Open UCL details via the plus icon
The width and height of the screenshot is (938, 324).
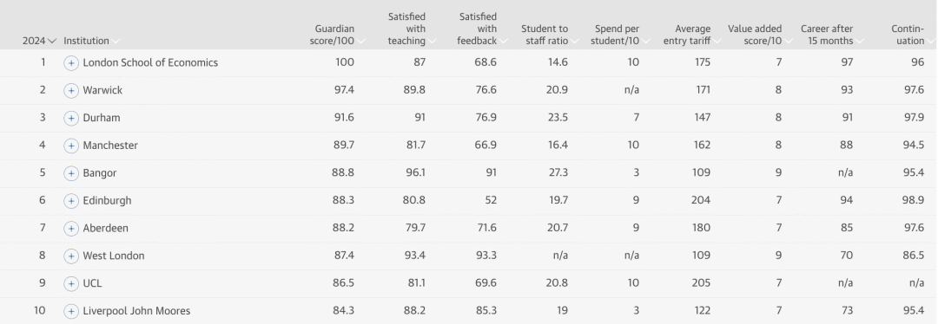71,283
